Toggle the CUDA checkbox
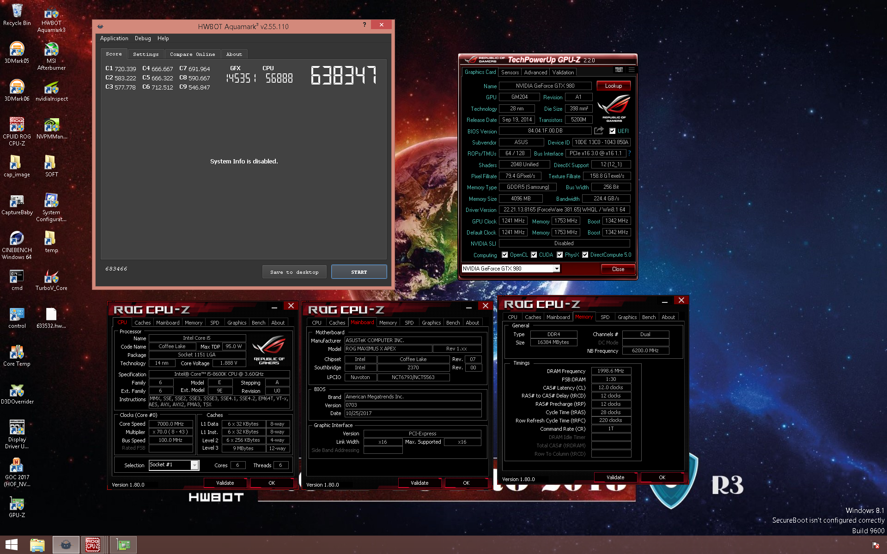This screenshot has width=887, height=554. (x=534, y=255)
